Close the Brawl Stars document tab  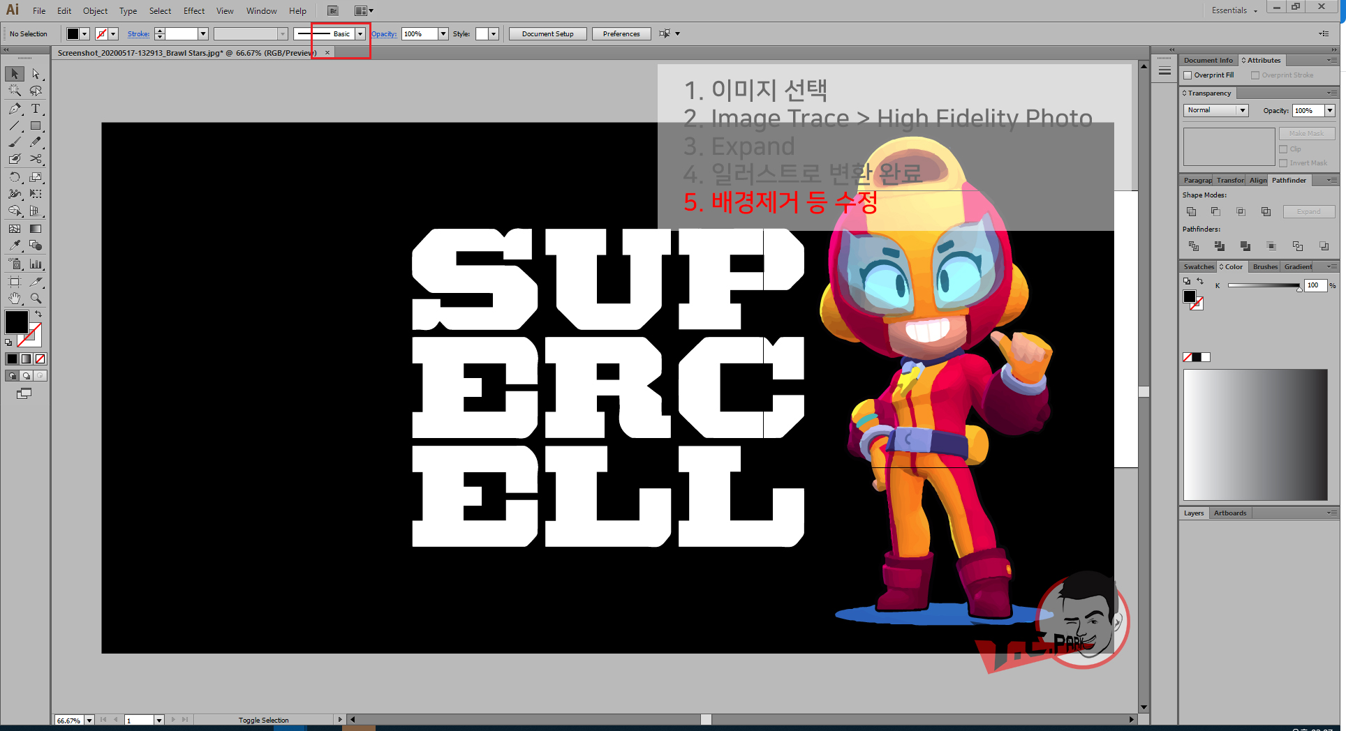click(327, 53)
